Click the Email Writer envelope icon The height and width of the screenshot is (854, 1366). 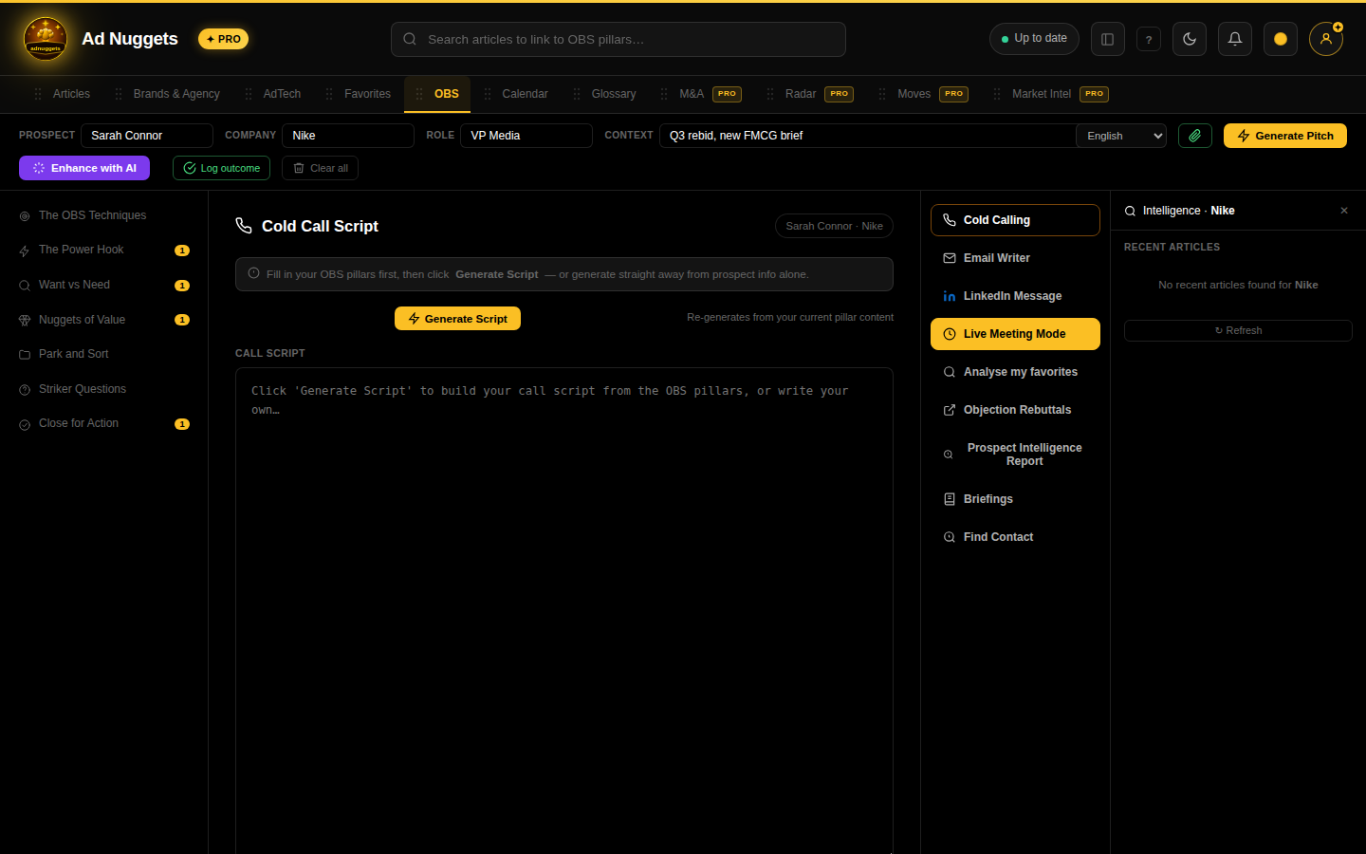coord(950,258)
